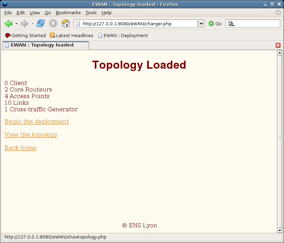The image size is (284, 243).
Task: Click the Topology Loaded heading
Action: pyautogui.click(x=139, y=65)
